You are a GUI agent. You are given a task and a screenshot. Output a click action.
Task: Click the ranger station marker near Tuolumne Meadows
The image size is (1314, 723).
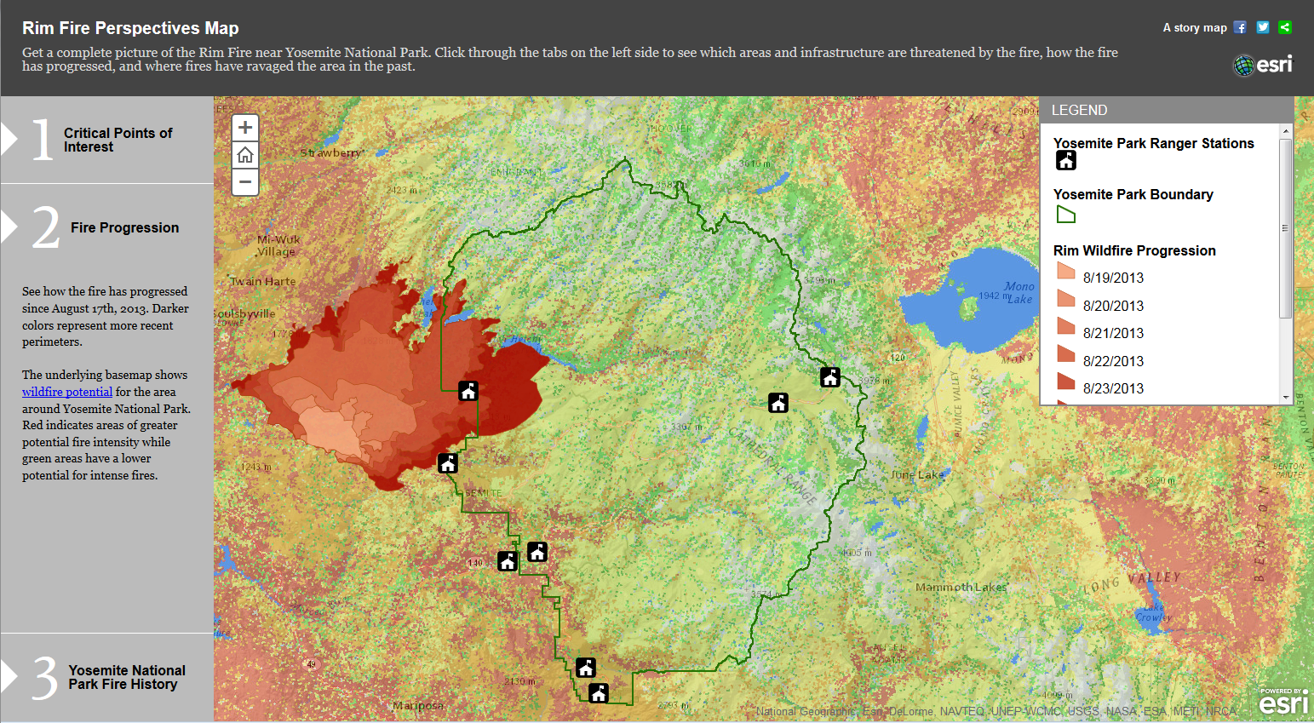pyautogui.click(x=777, y=402)
